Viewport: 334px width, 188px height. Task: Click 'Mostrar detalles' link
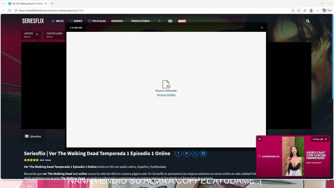pyautogui.click(x=166, y=95)
